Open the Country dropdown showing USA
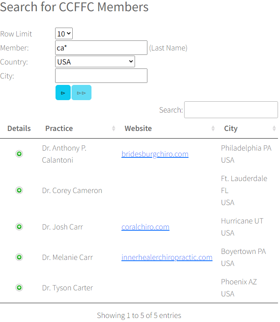Image resolution: width=280 pixels, height=322 pixels. [95, 62]
